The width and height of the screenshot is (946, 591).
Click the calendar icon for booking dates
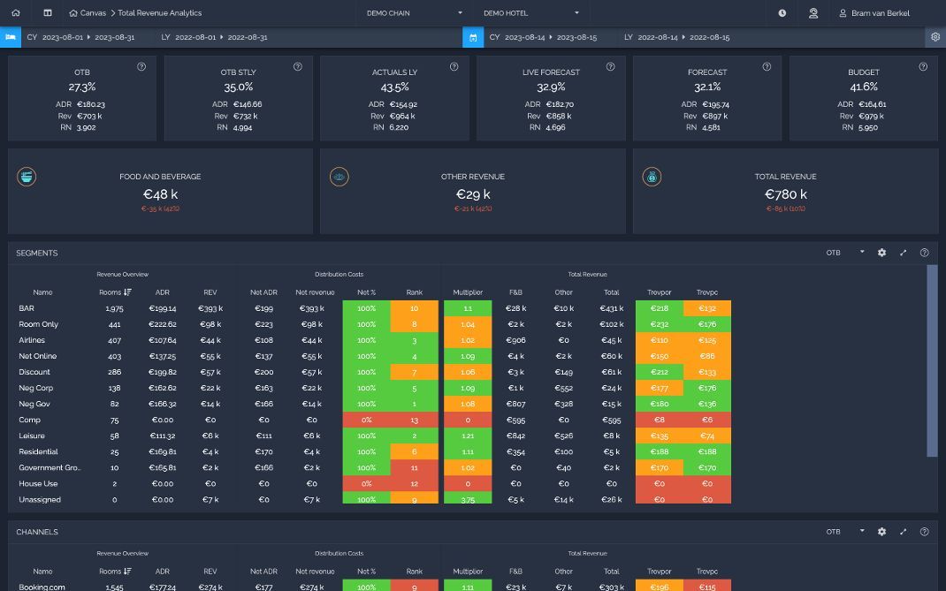coord(473,37)
